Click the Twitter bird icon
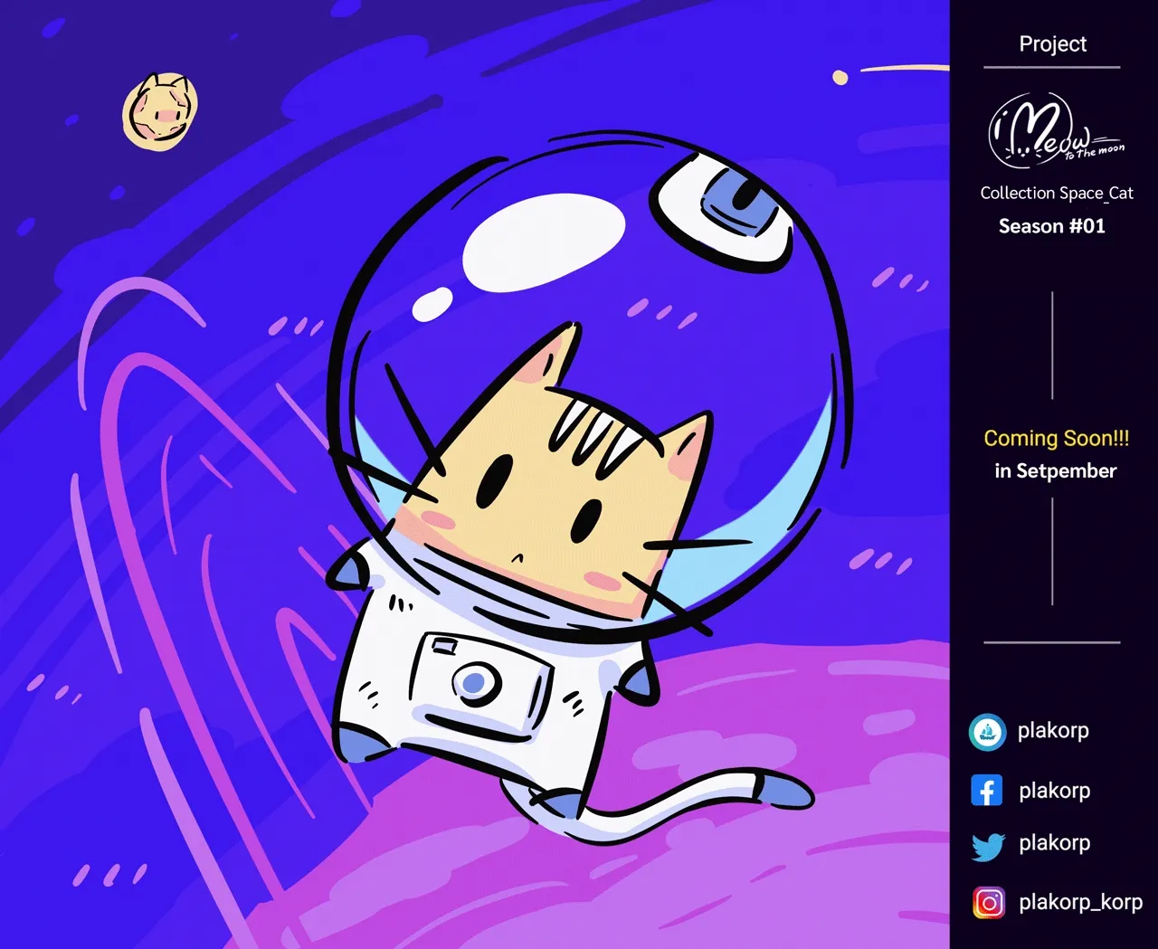This screenshot has width=1158, height=949. coord(988,847)
